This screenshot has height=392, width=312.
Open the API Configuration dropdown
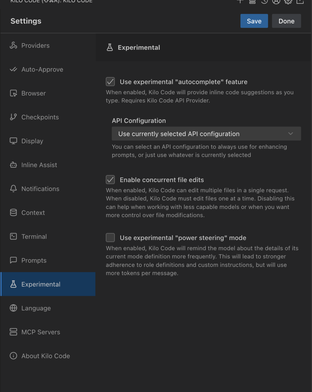(x=206, y=134)
